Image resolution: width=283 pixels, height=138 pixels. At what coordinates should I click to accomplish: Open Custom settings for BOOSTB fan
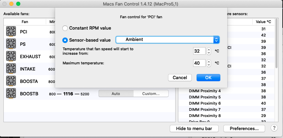point(151,94)
